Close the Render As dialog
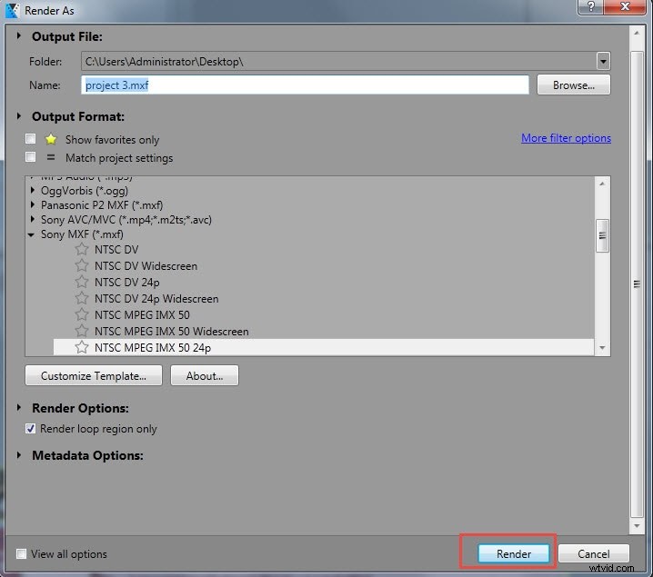The image size is (653, 577). (x=624, y=6)
